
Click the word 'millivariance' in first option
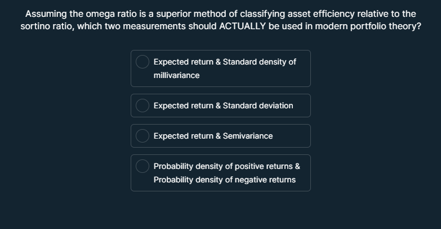176,75
